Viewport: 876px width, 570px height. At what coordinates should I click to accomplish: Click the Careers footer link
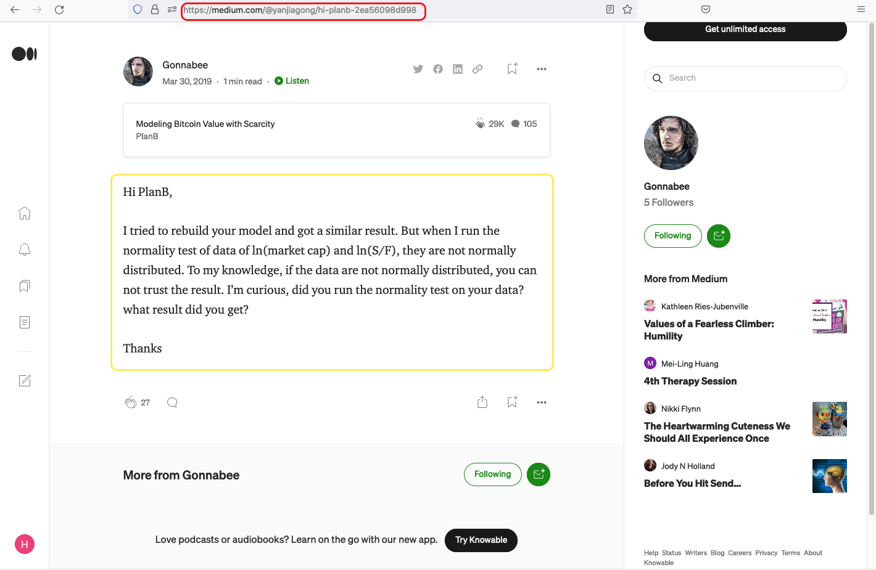pyautogui.click(x=740, y=553)
